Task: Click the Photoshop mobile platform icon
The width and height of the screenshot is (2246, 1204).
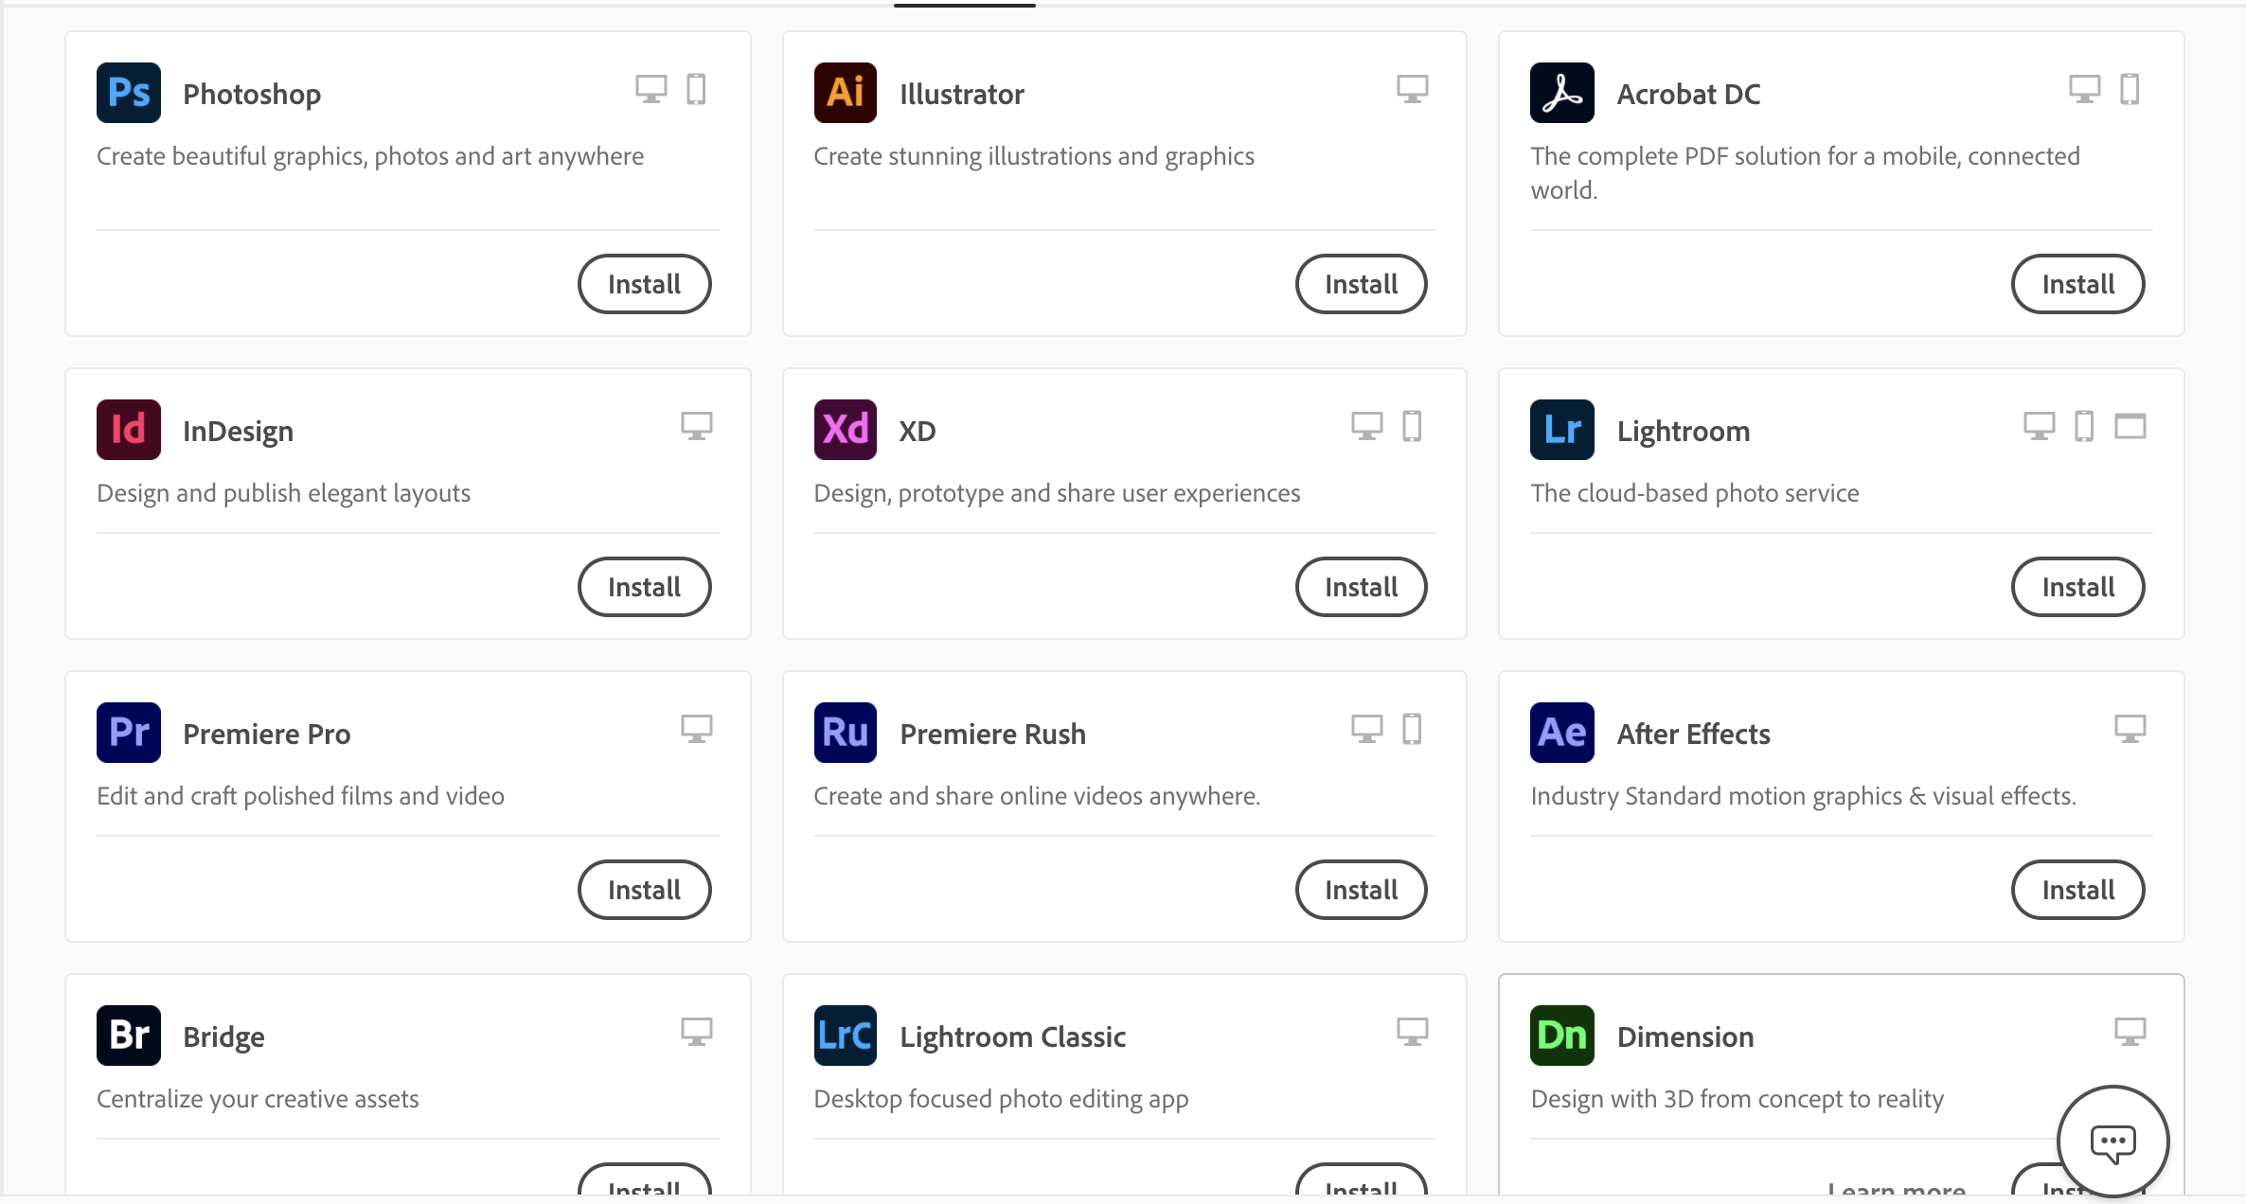Action: [696, 90]
